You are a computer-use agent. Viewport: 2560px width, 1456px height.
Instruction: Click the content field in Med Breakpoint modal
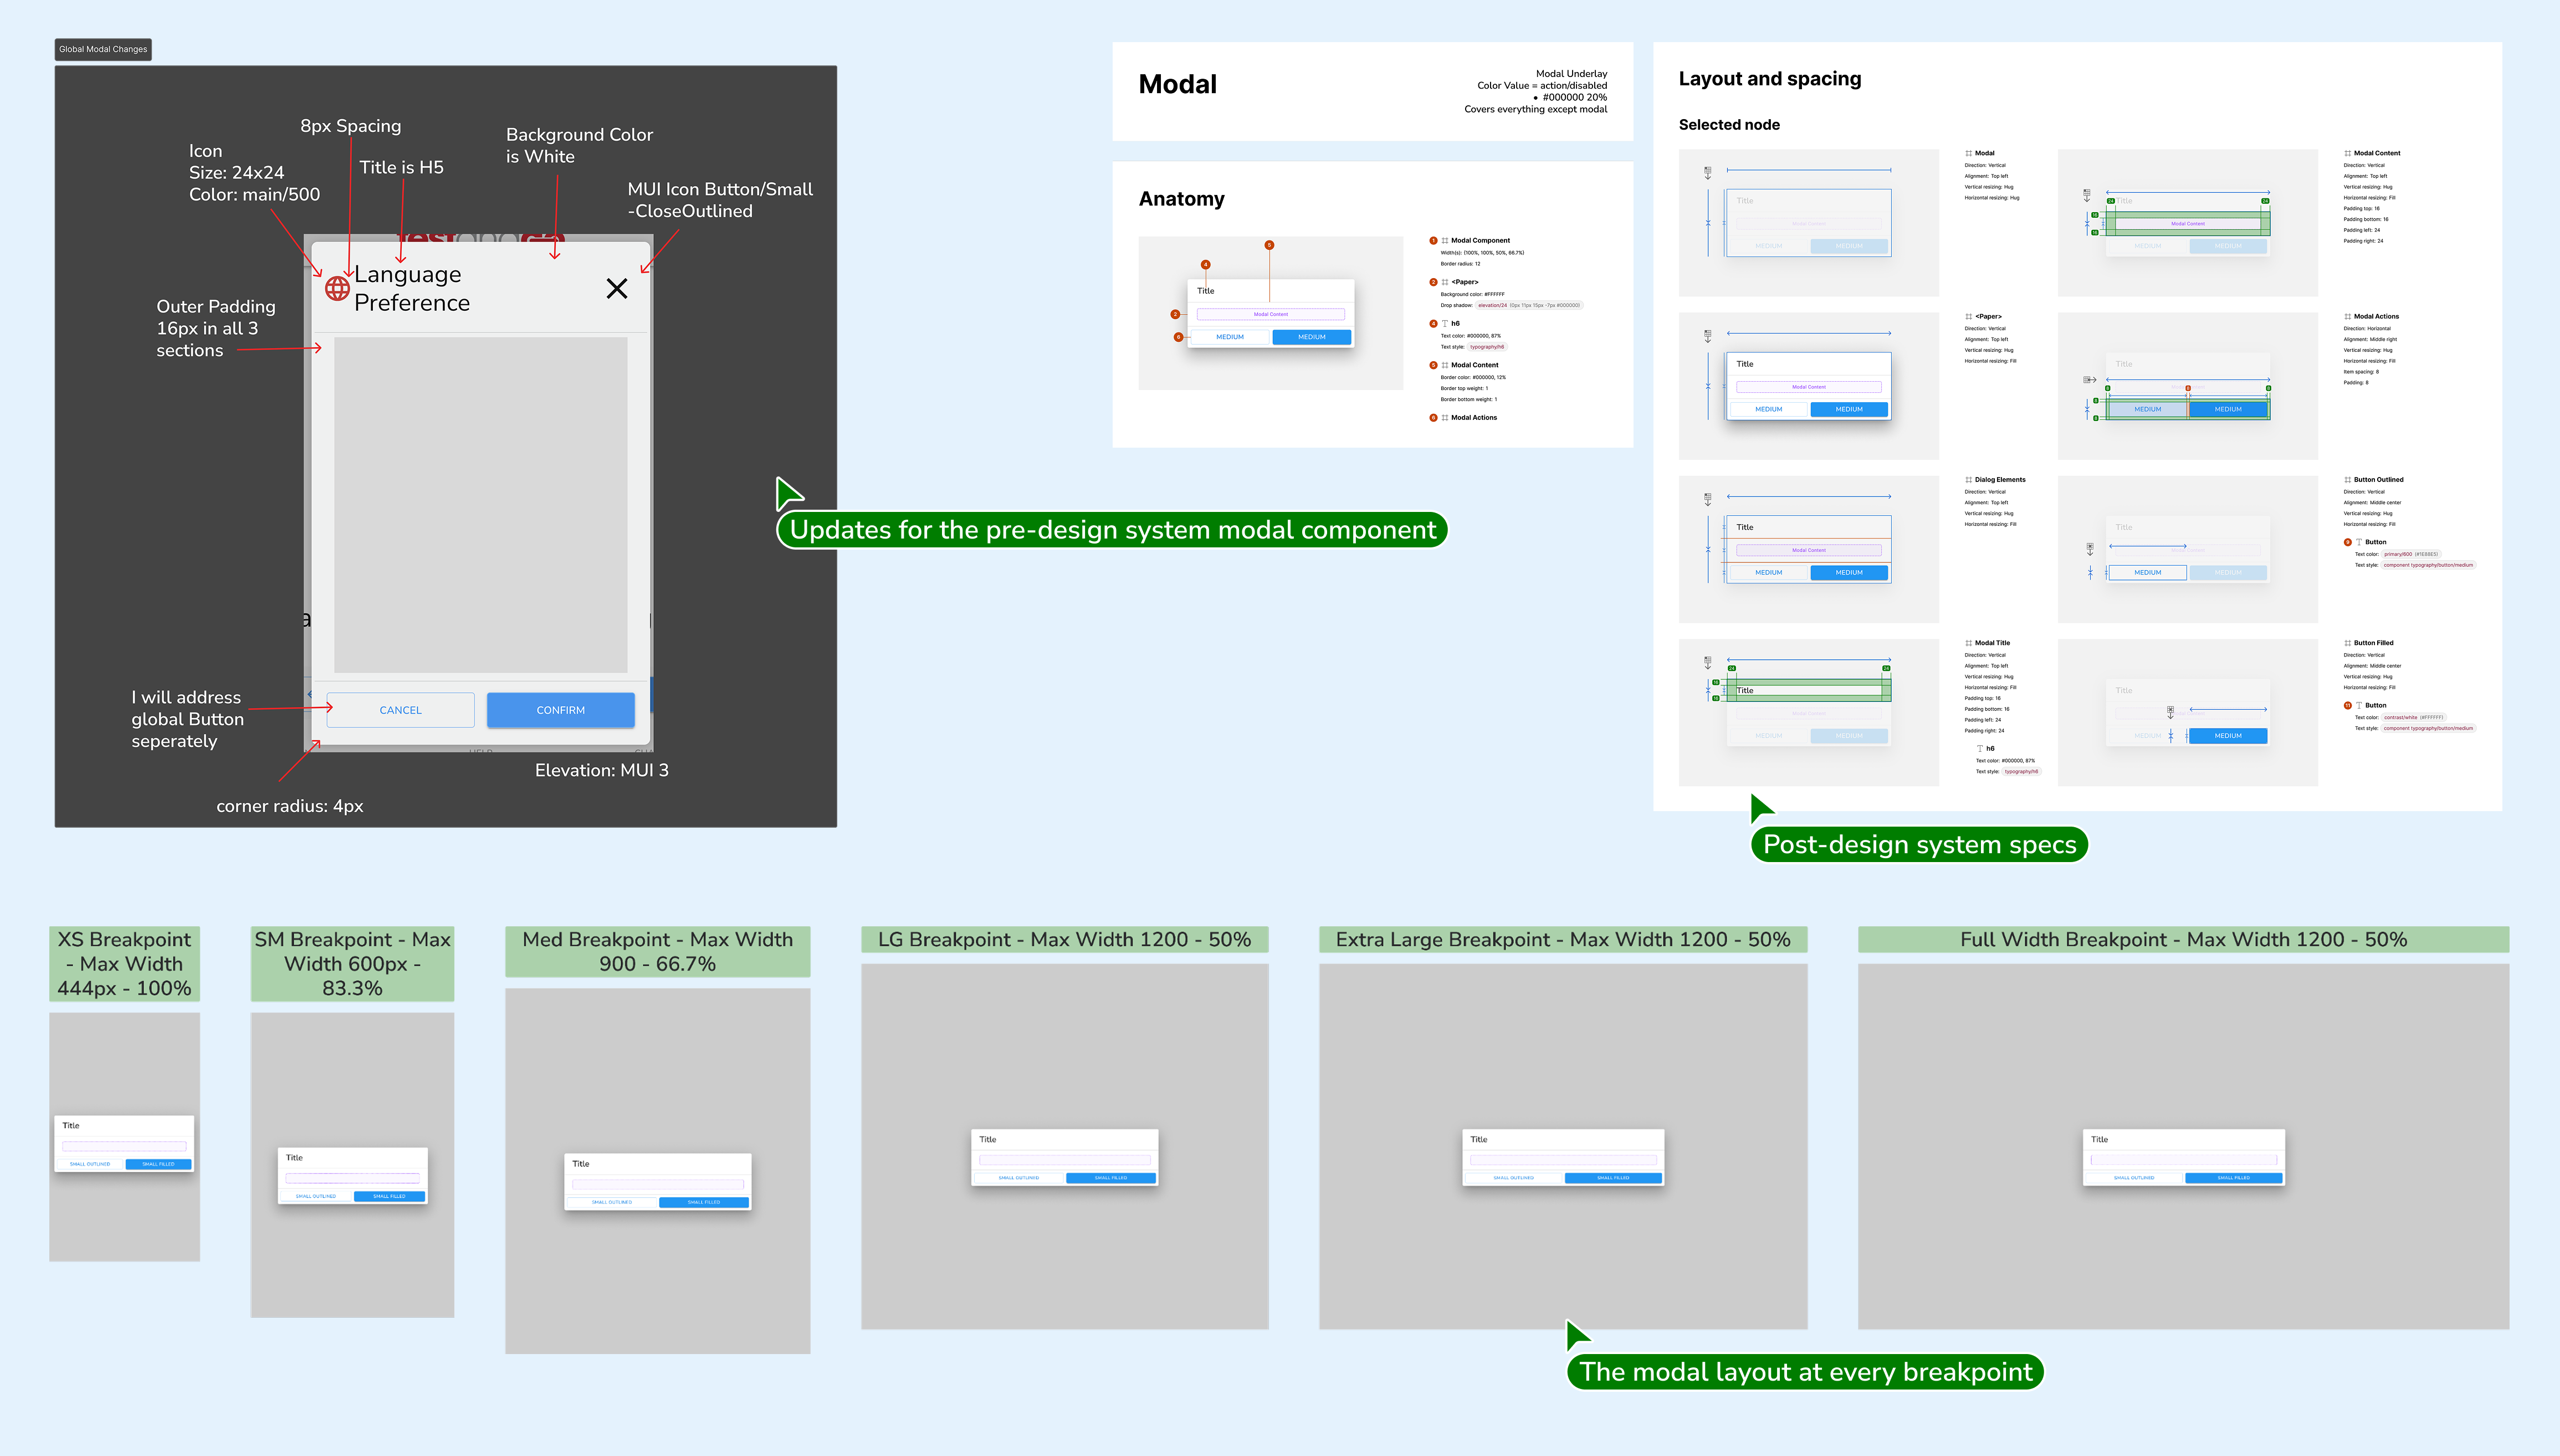point(657,1184)
